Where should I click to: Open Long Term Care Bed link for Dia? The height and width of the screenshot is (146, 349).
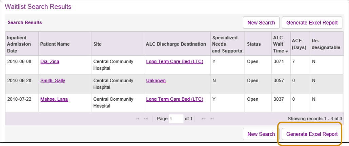pos(174,62)
